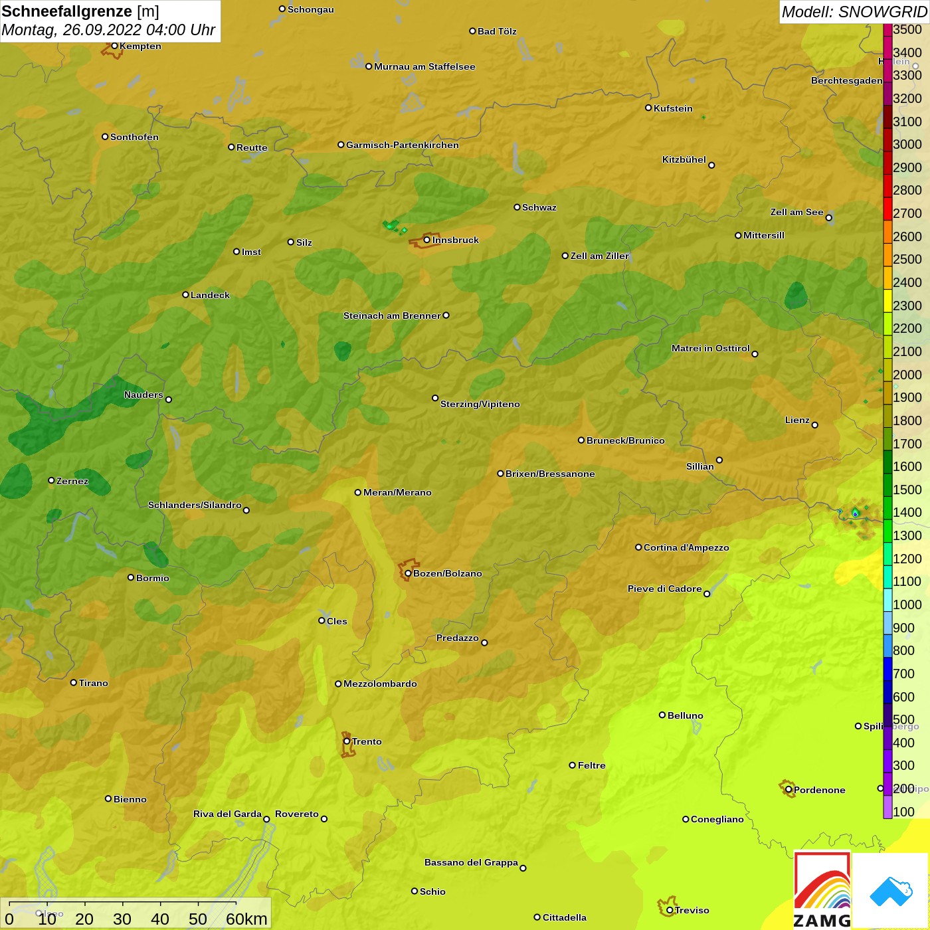This screenshot has height=930, width=930.
Task: Click the yellow 2300 legend swatch
Action: point(887,301)
